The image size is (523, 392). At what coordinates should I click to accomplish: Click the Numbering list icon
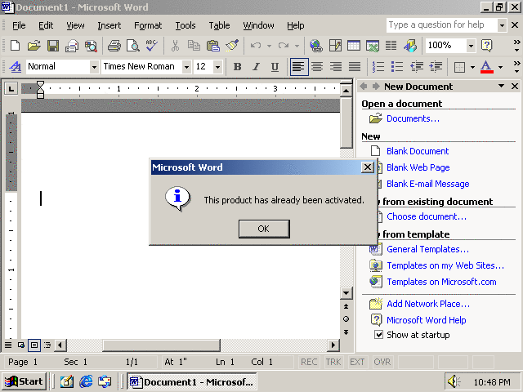click(x=378, y=67)
